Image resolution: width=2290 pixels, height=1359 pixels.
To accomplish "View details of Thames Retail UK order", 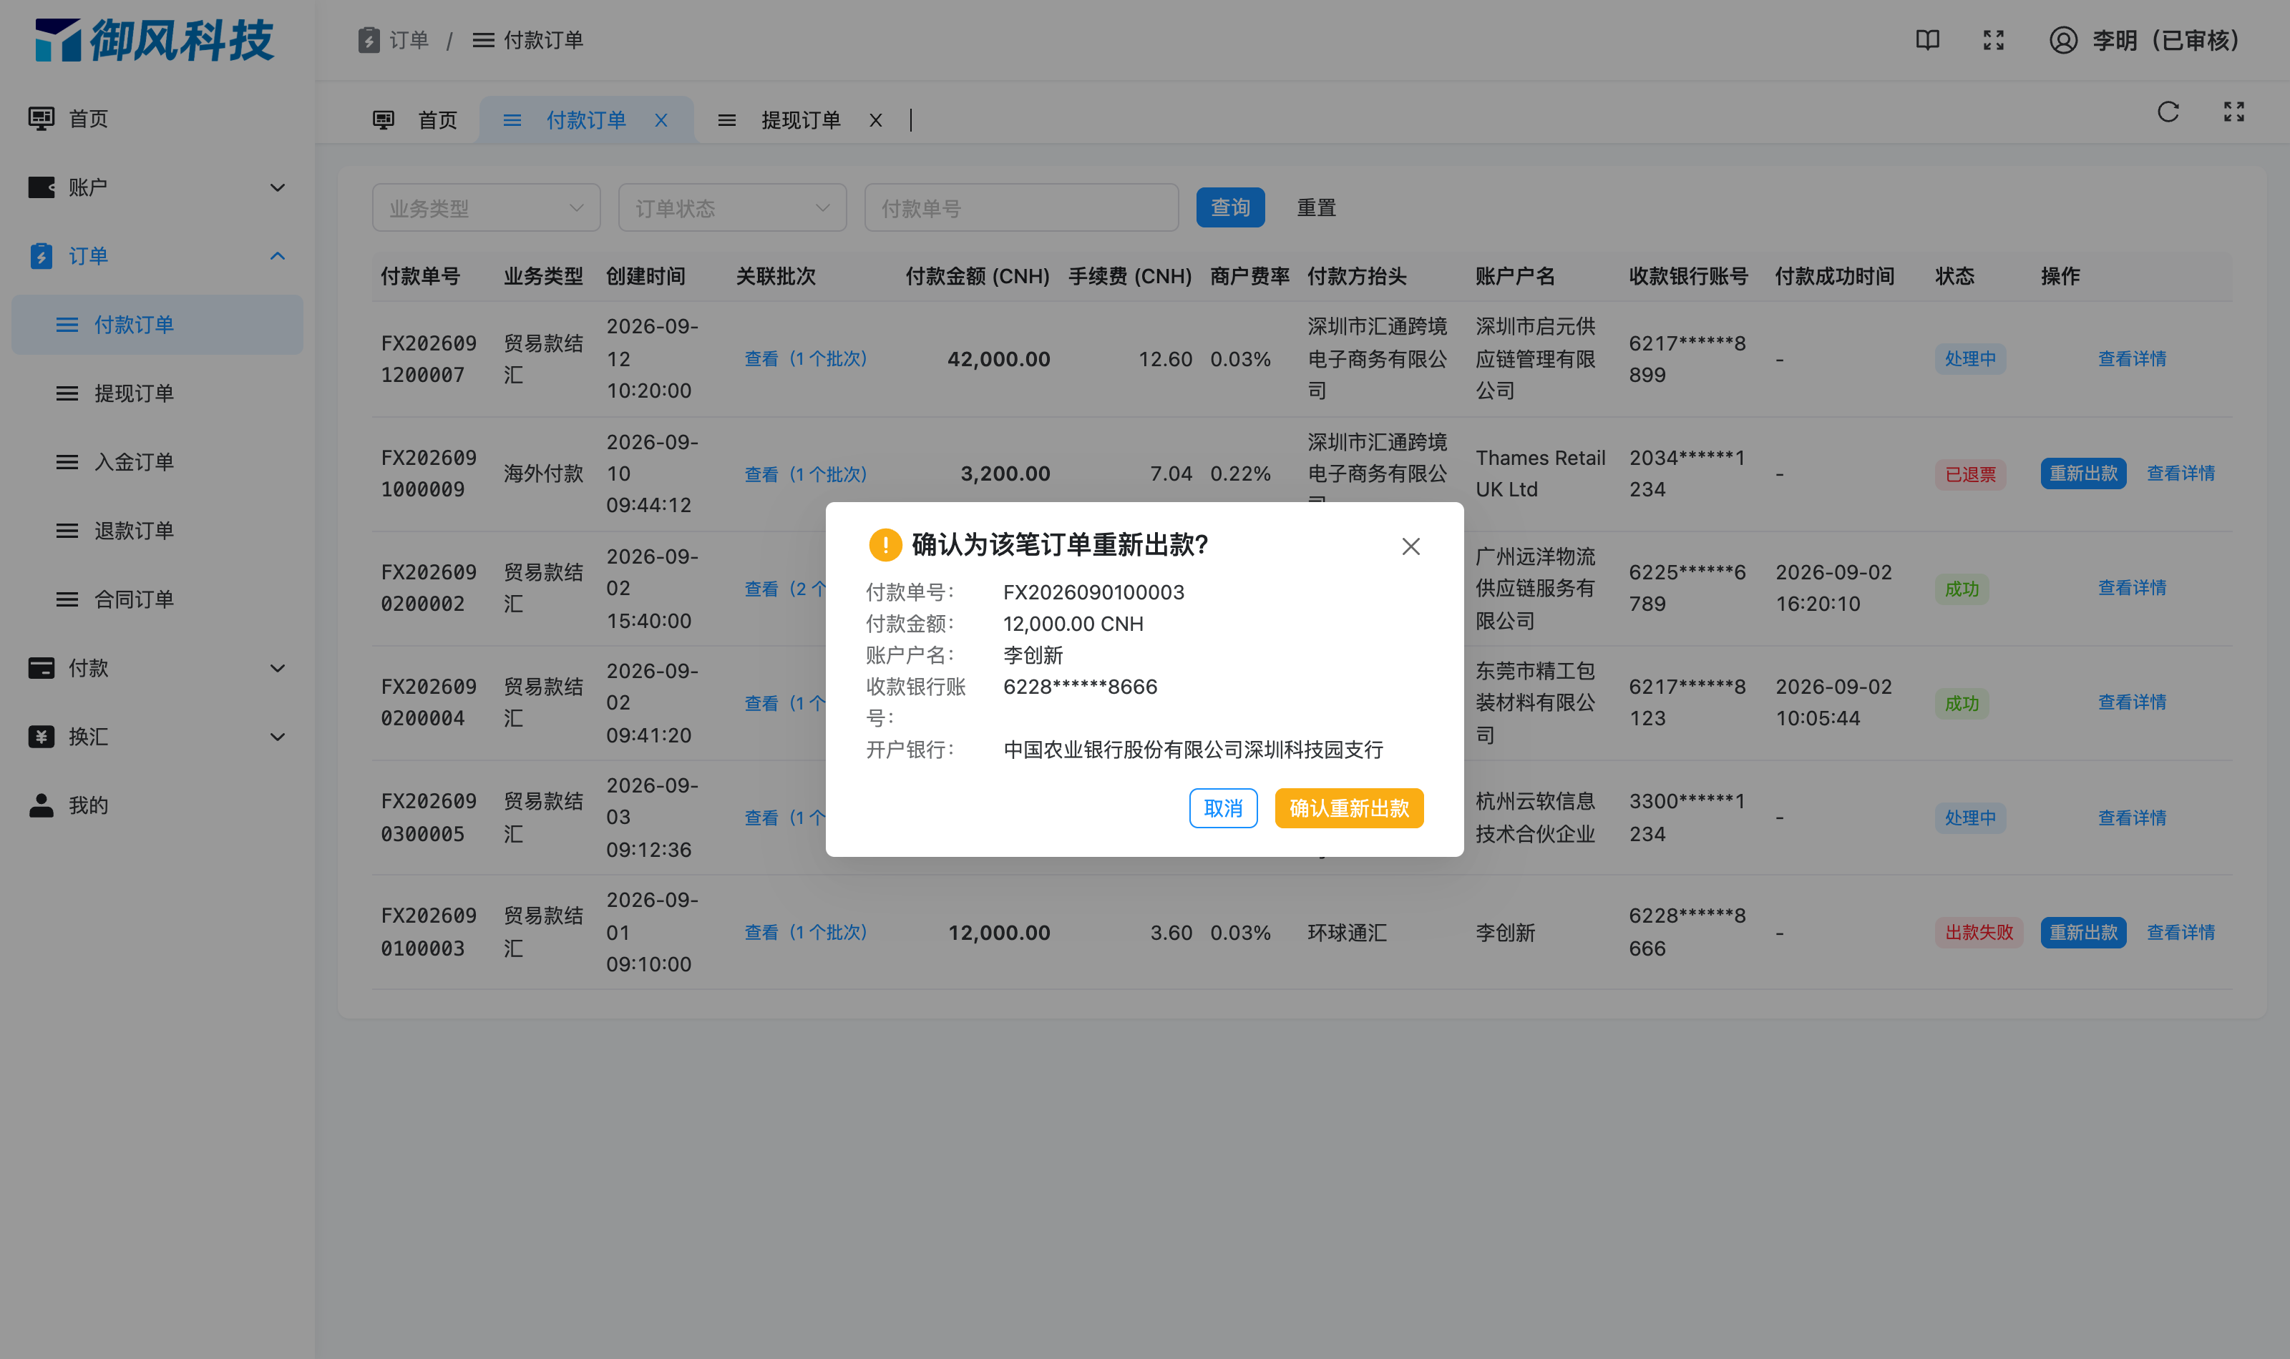I will (2181, 474).
